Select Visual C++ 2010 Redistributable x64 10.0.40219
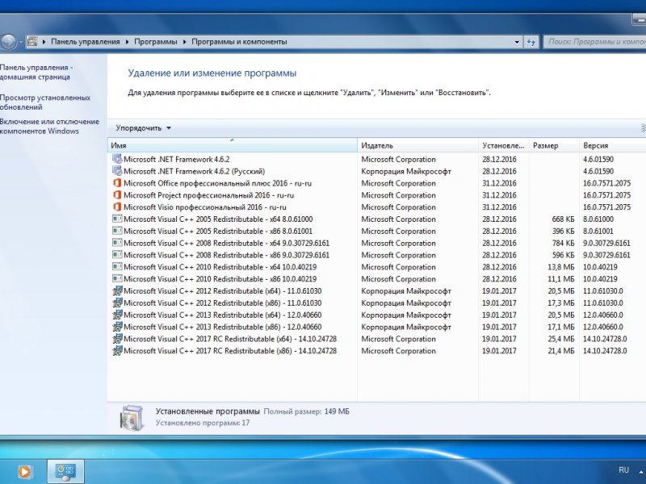Screen dimensions: 646x484 [376, 267]
